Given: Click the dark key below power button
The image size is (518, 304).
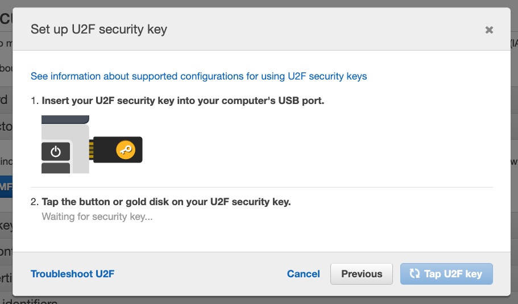Looking at the screenshot, I should (56, 168).
